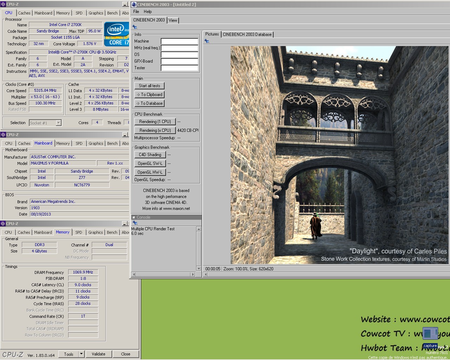The width and height of the screenshot is (450, 360).
Task: Click the OS input field
Action: coord(180,54)
